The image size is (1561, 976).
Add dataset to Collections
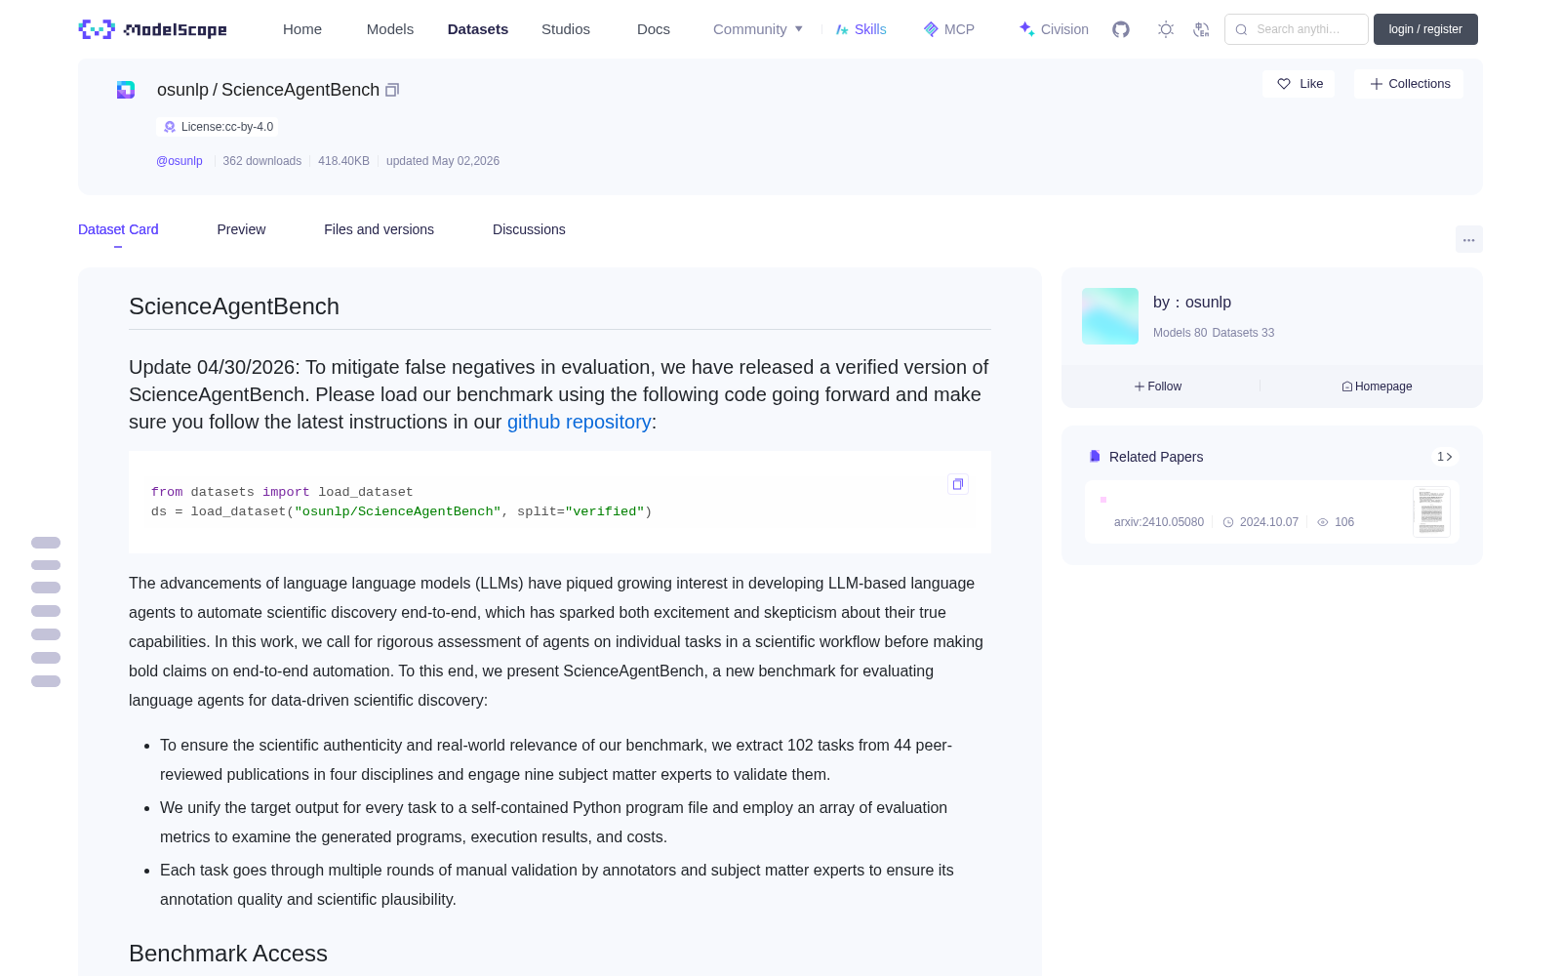1409,84
